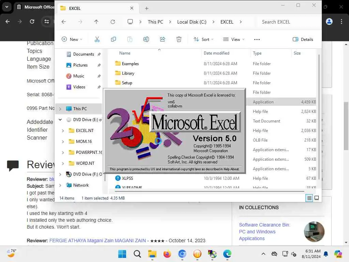
Task: Expand DVD Drive (F:) tree node
Action: click(x=60, y=174)
